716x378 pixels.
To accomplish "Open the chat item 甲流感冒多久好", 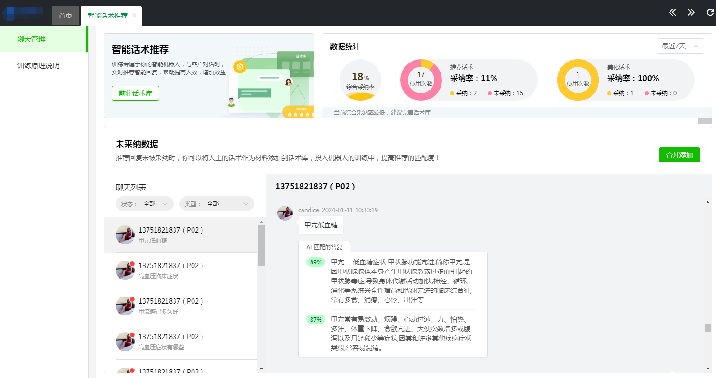I will coord(181,306).
